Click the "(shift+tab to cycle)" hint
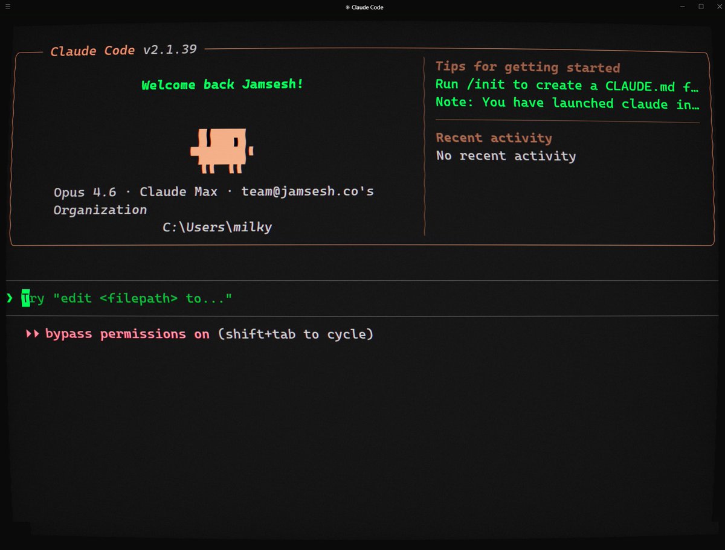Viewport: 725px width, 550px height. pyautogui.click(x=295, y=334)
